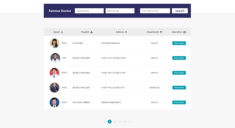Open the Select Province dropdown
The image size is (235, 128).
tap(89, 11)
